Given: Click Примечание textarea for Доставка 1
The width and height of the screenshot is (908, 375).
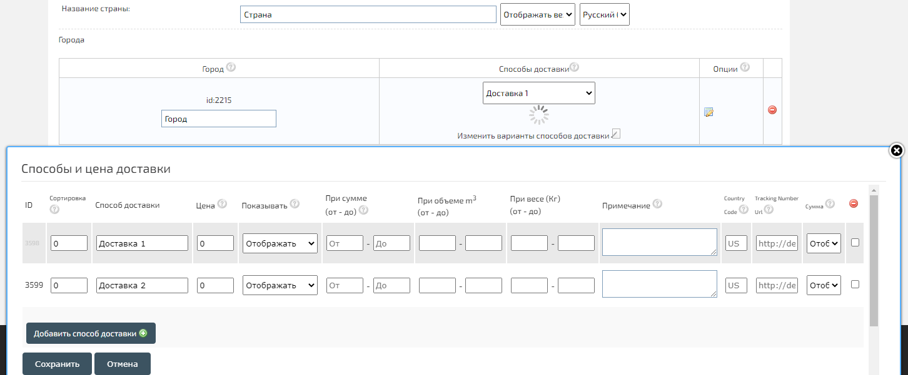Looking at the screenshot, I should (x=659, y=241).
